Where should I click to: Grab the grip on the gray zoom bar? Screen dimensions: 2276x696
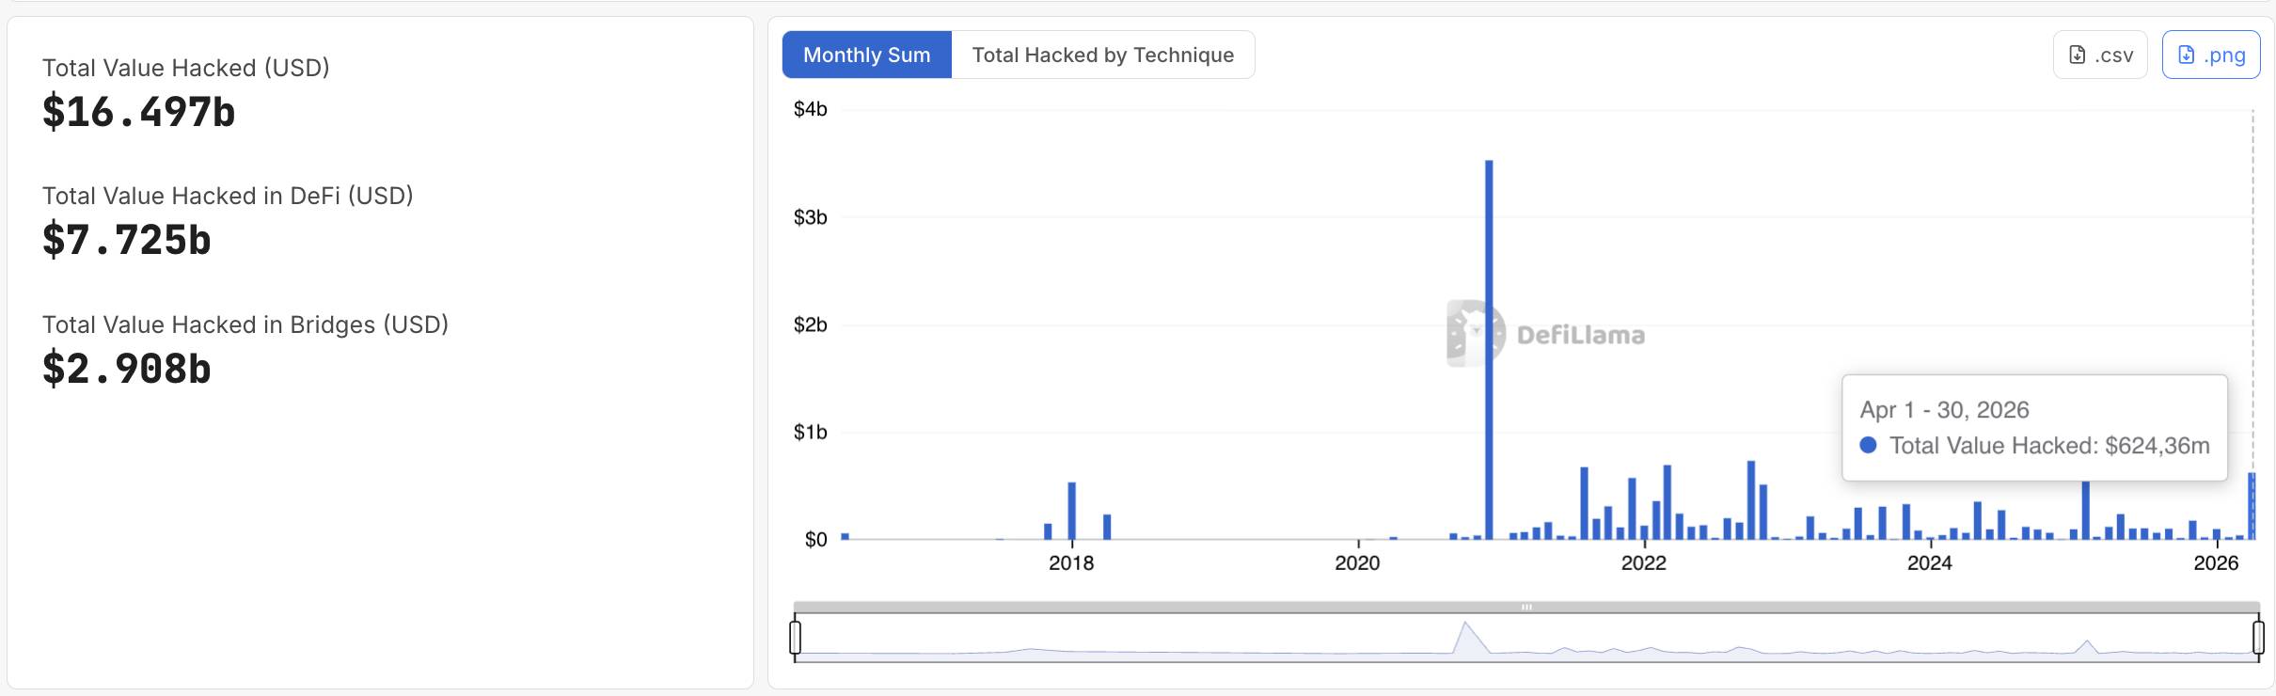1526,607
